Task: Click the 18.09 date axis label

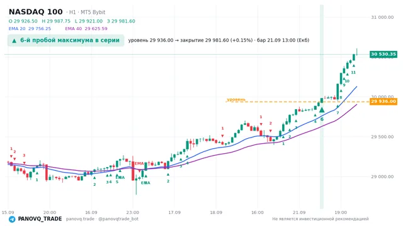Action: [216, 212]
